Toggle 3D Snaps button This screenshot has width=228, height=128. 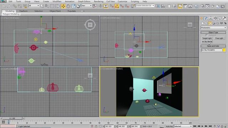click(x=112, y=6)
